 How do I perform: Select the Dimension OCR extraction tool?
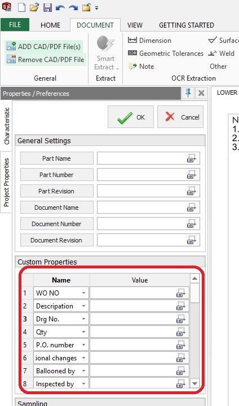[x=149, y=41]
